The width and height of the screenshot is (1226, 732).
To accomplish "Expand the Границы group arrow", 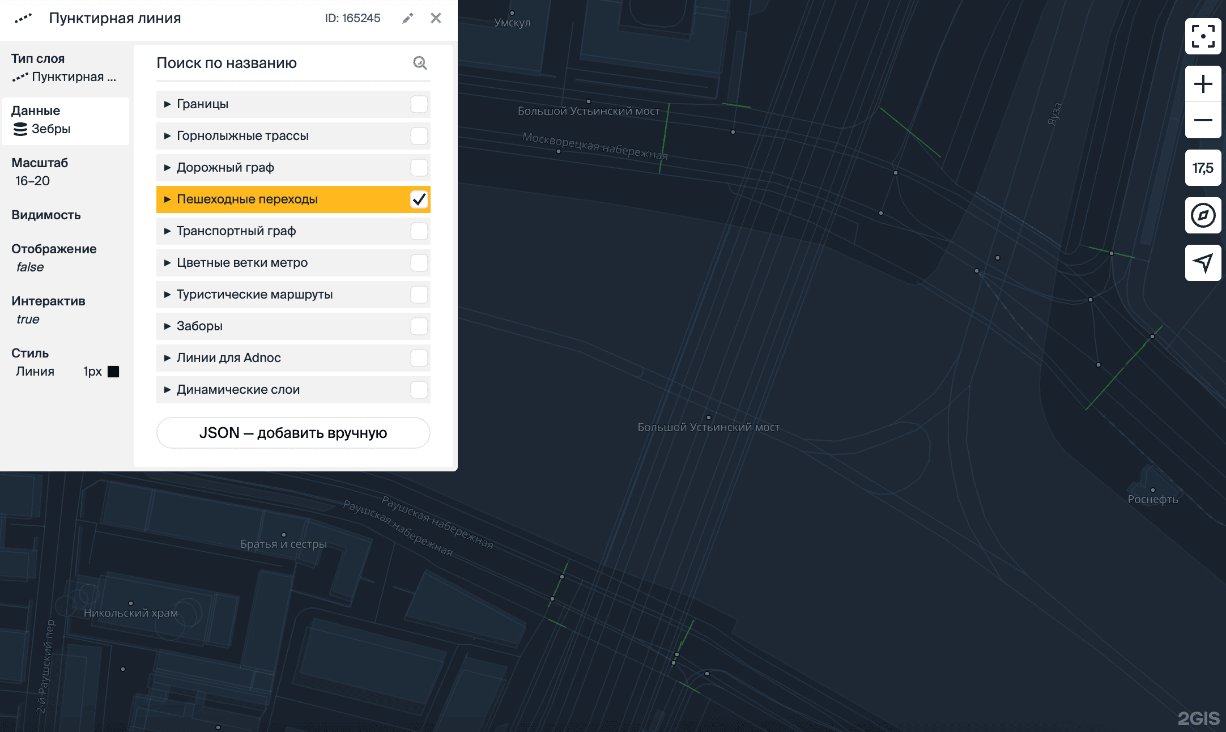I will (x=167, y=104).
